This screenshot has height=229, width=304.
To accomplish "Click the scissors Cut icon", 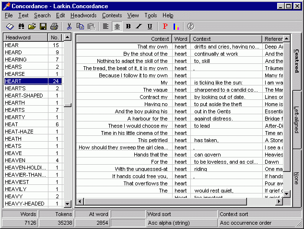I will coord(69,26).
